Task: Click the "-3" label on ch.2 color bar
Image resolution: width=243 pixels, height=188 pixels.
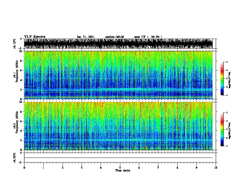Action: [226, 113]
